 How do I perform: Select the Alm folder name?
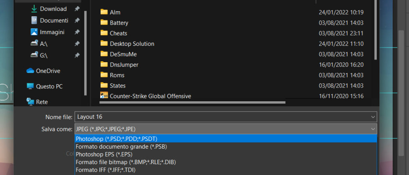coord(115,12)
